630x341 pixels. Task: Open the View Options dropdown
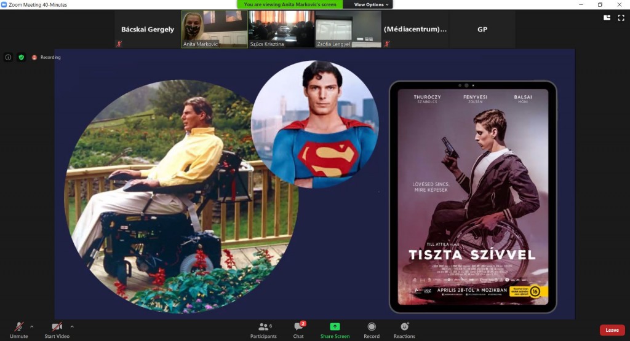coord(371,4)
